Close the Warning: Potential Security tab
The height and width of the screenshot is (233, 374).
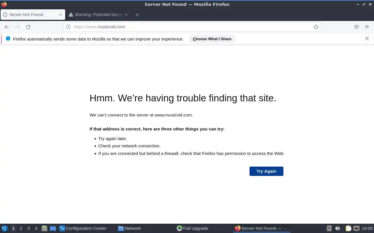click(x=126, y=15)
